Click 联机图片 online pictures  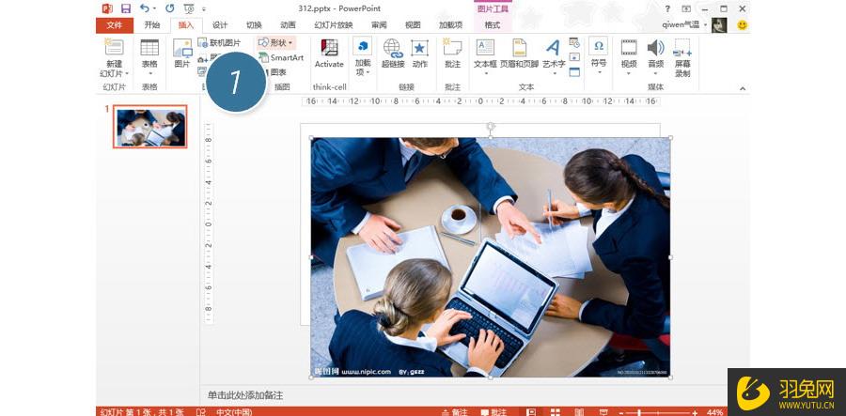[220, 42]
